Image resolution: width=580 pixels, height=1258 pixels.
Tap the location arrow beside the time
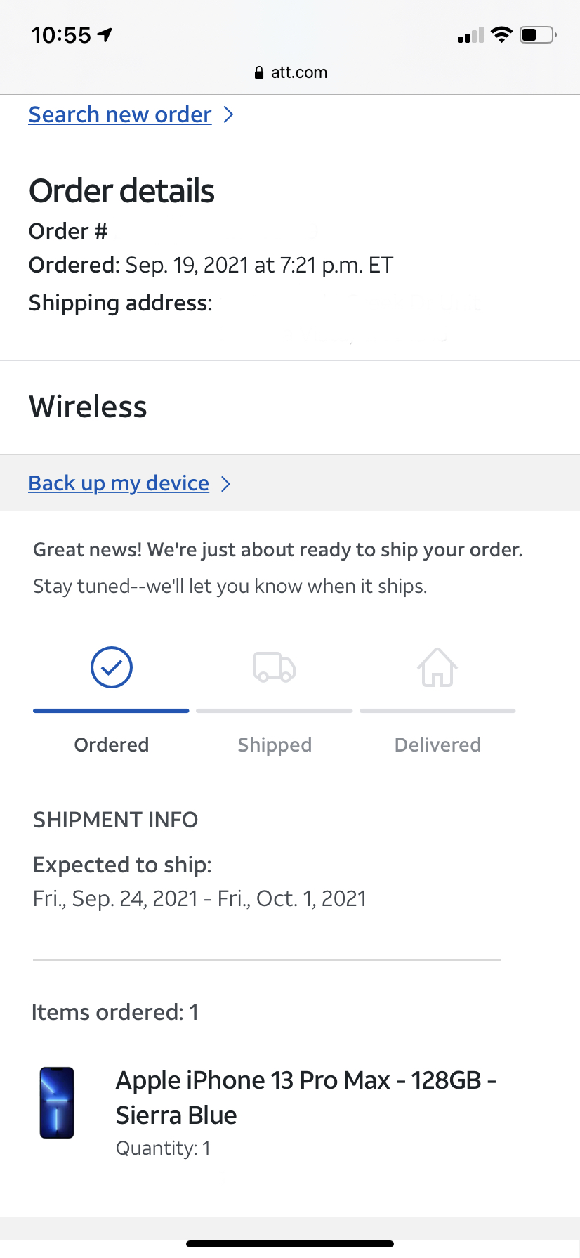click(x=105, y=34)
